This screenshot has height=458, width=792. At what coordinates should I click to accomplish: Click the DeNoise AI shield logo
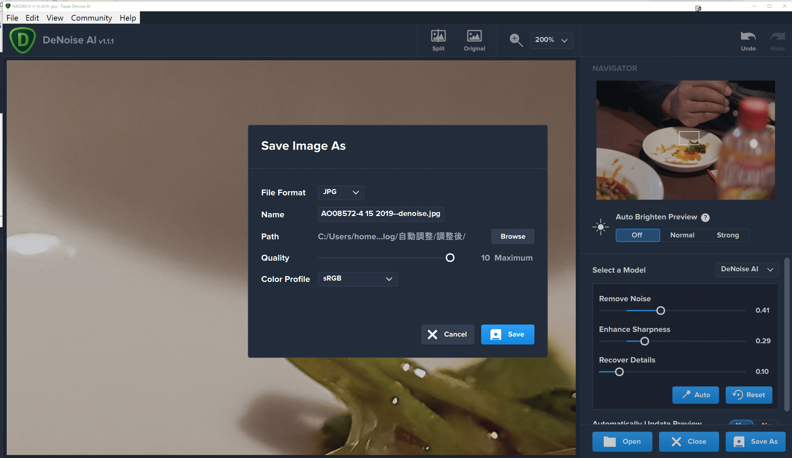23,40
